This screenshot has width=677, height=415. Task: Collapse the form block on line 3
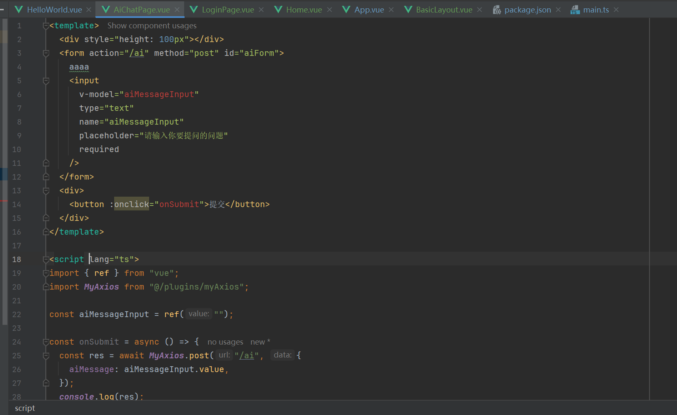click(x=46, y=53)
